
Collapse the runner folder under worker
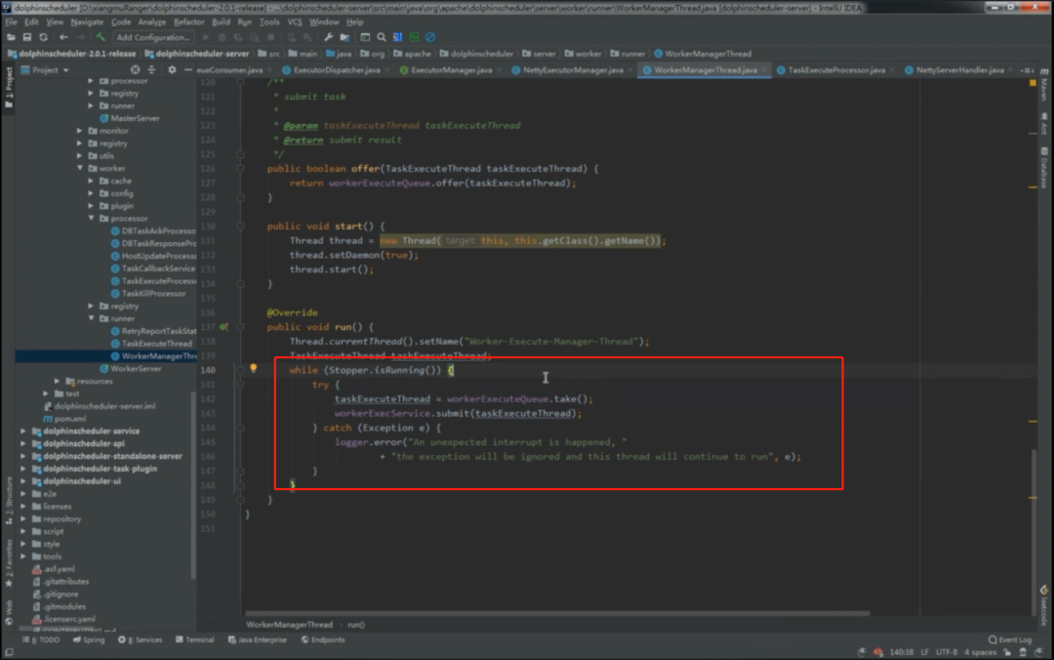pos(92,318)
